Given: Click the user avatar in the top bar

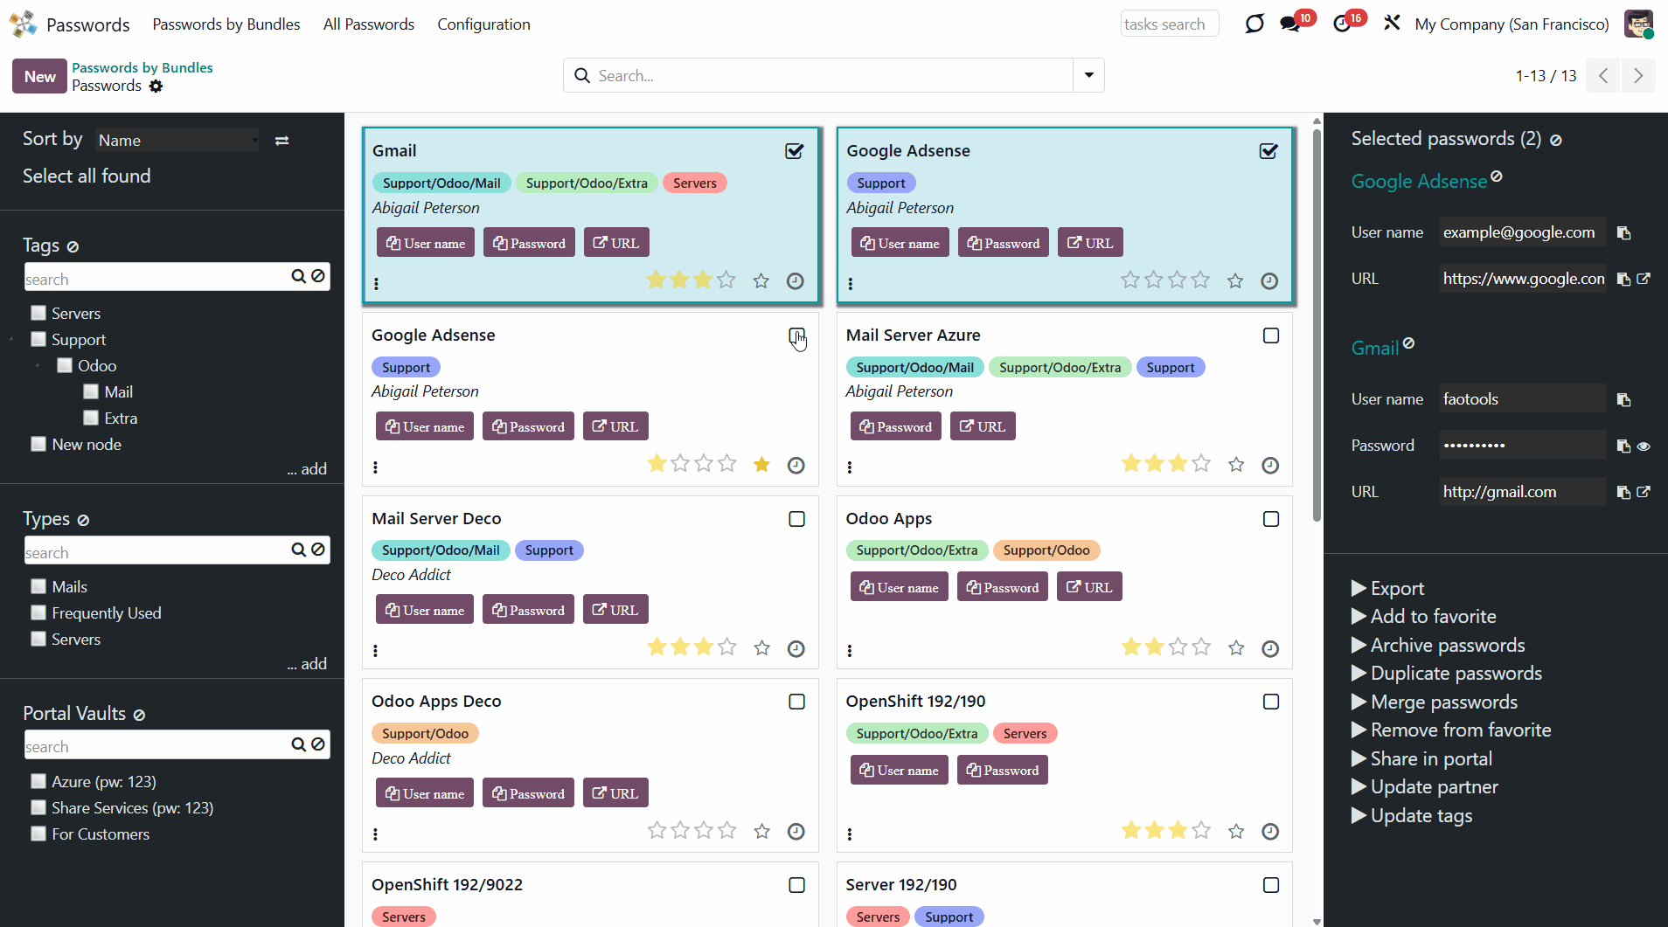Looking at the screenshot, I should [x=1638, y=24].
